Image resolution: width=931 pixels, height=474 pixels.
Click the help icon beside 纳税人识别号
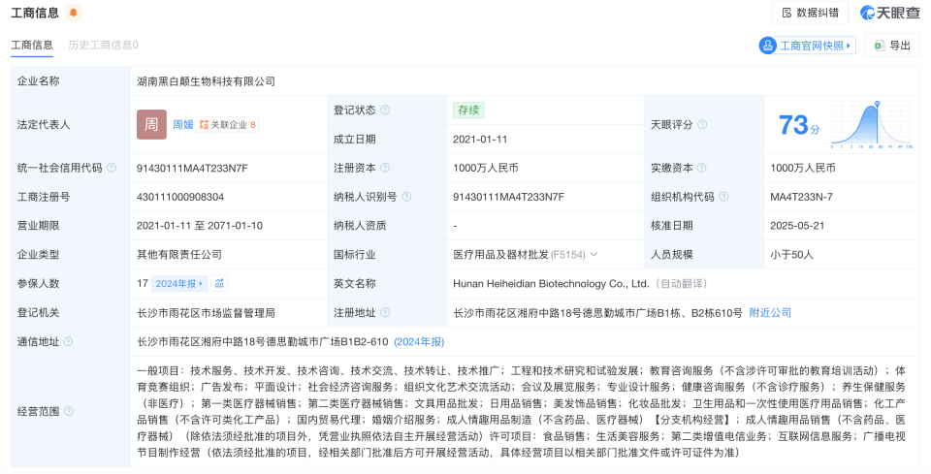click(406, 197)
